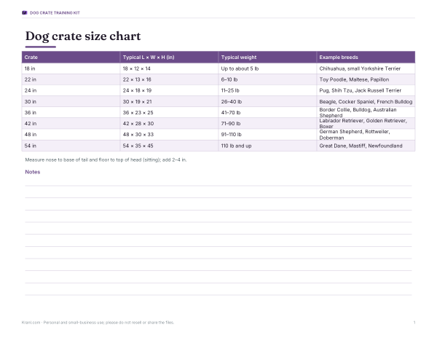Click the 'Measure nose to base of tail' note
The image size is (437, 338).
pyautogui.click(x=106, y=160)
